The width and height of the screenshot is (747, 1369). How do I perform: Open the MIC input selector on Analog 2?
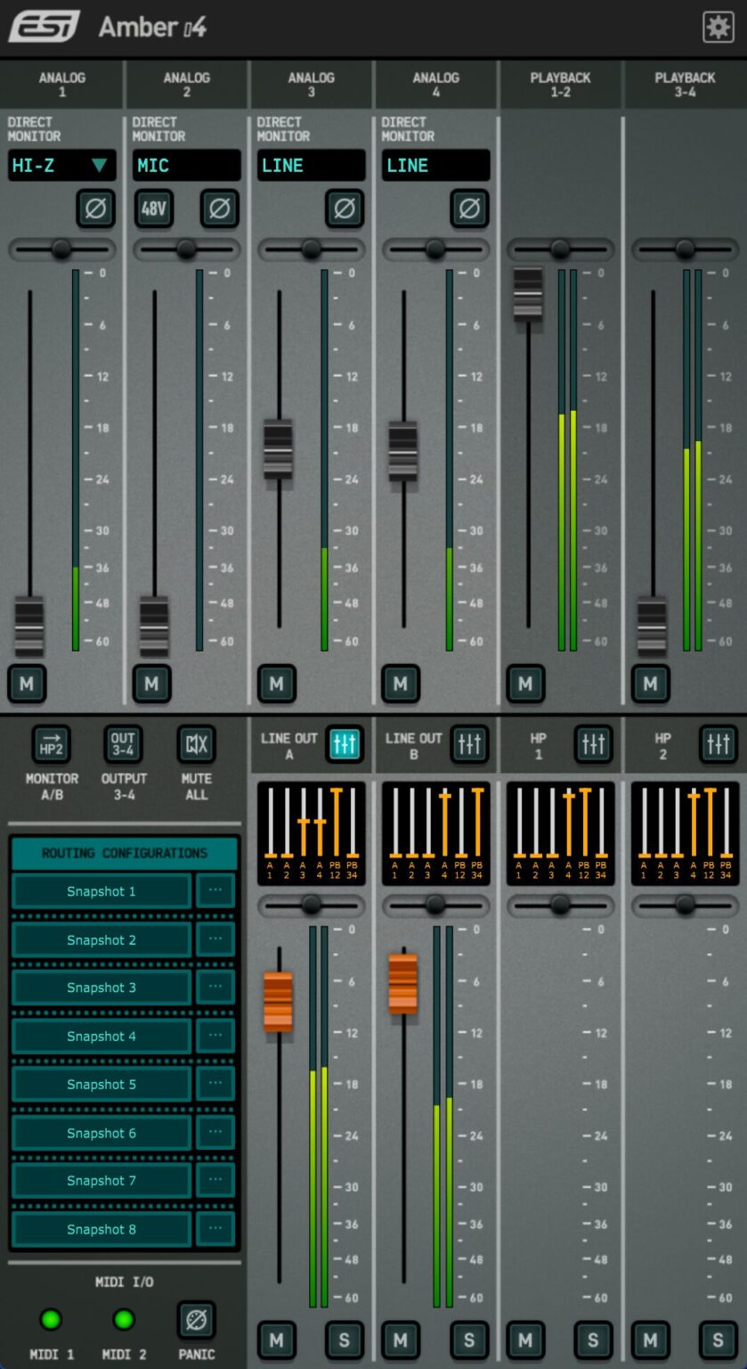coord(187,166)
